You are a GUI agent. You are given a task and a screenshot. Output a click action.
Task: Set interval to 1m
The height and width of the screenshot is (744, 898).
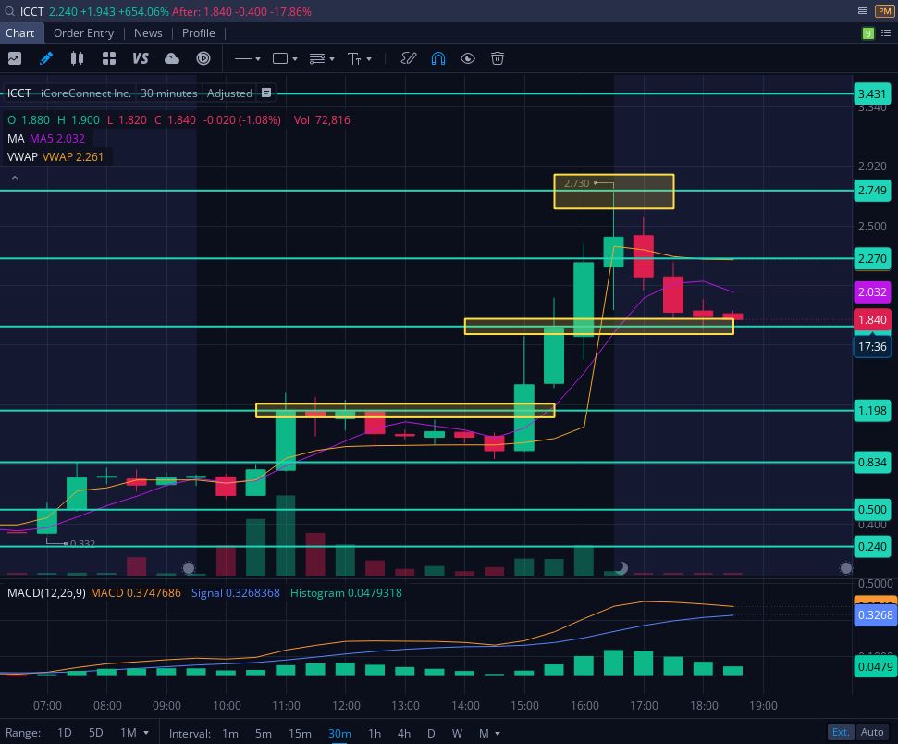tap(230, 733)
